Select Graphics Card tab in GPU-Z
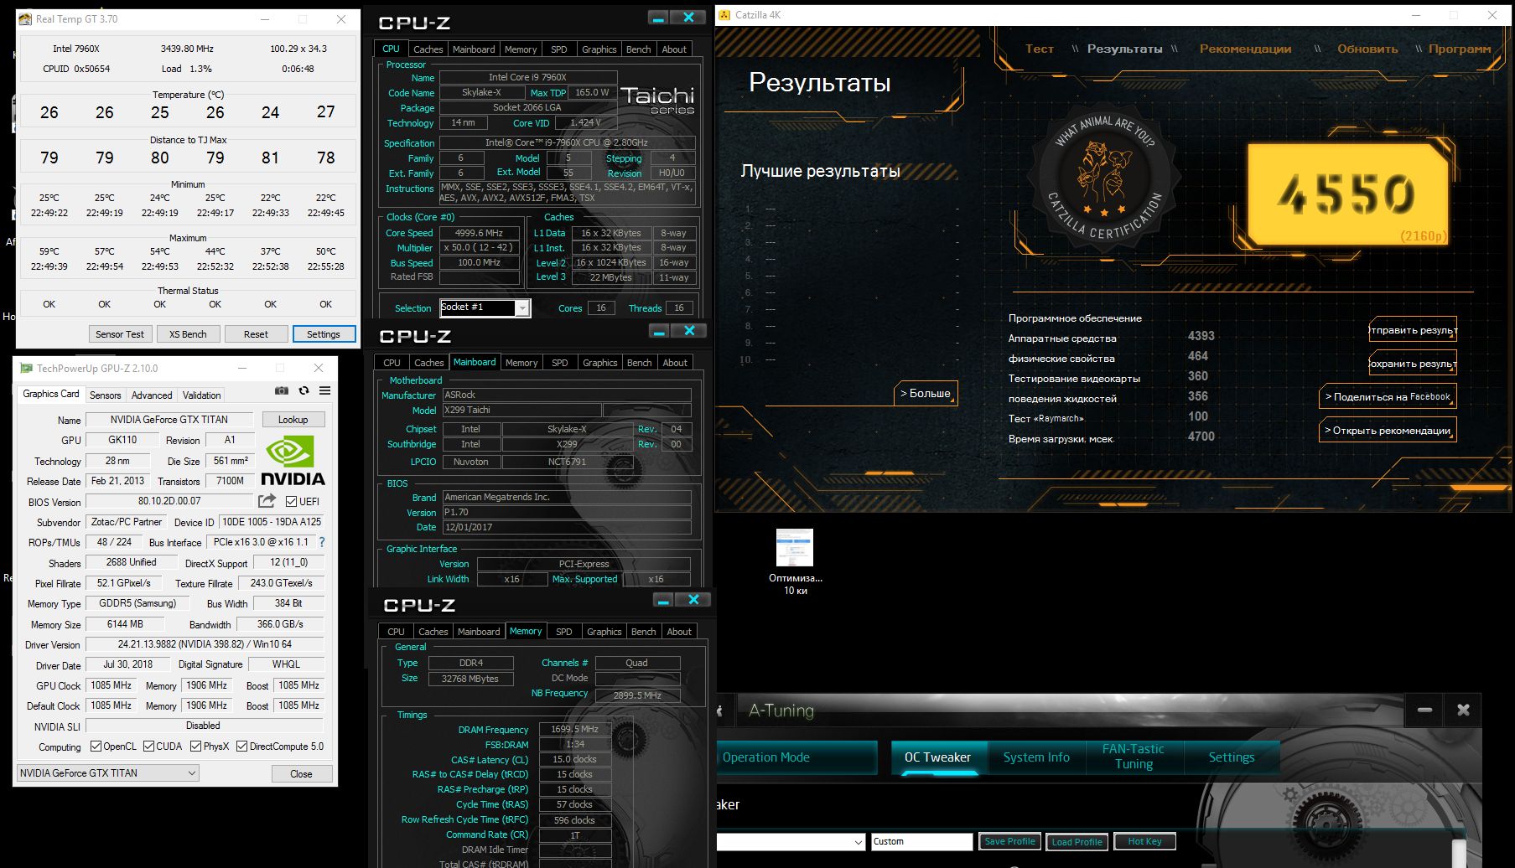This screenshot has width=1515, height=868. click(x=51, y=394)
